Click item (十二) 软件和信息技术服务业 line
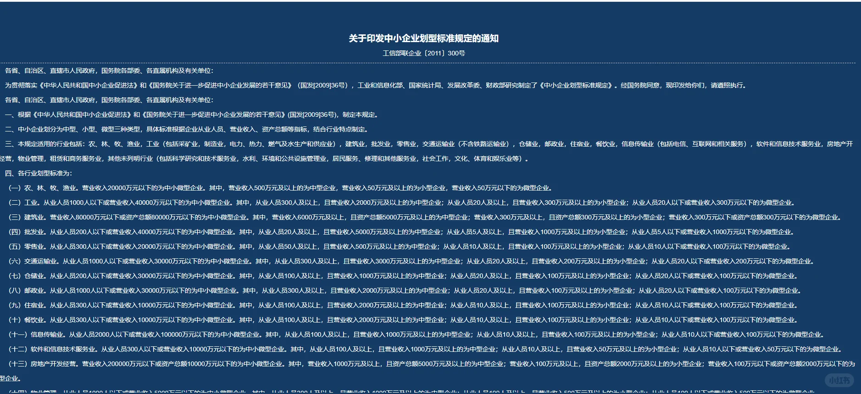861x394 pixels. coord(426,349)
